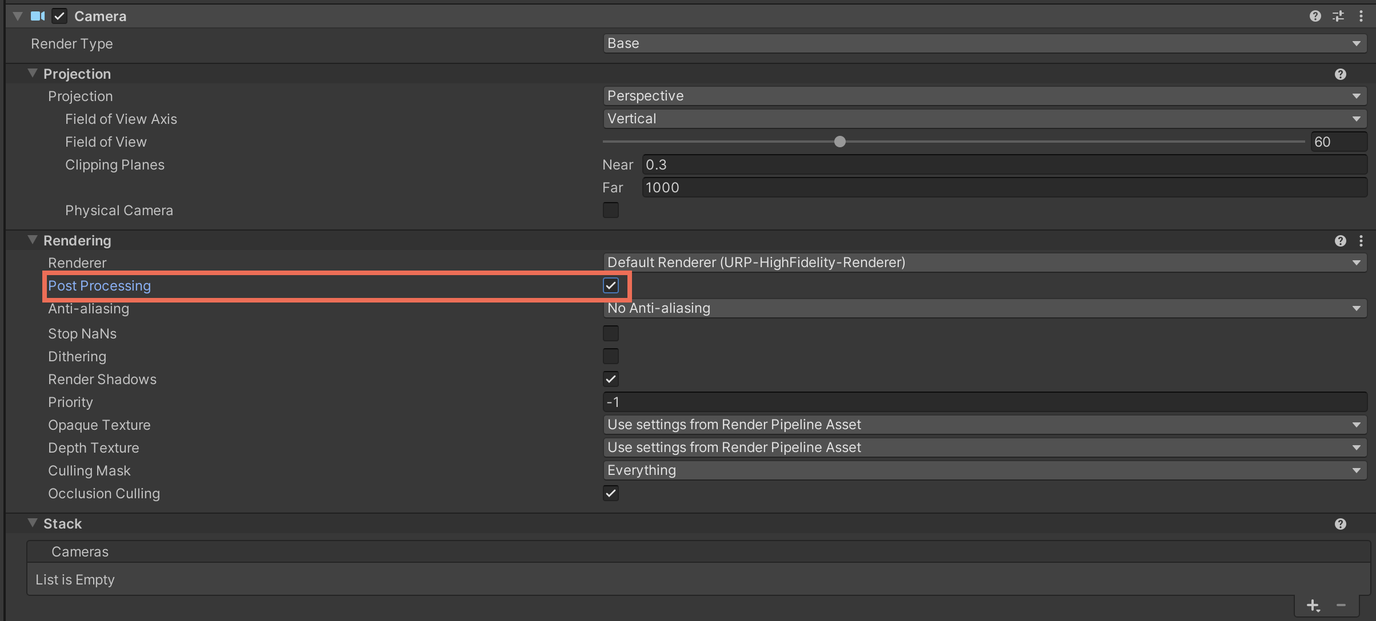The image size is (1376, 621).
Task: Collapse the Rendering section foldout
Action: (33, 240)
